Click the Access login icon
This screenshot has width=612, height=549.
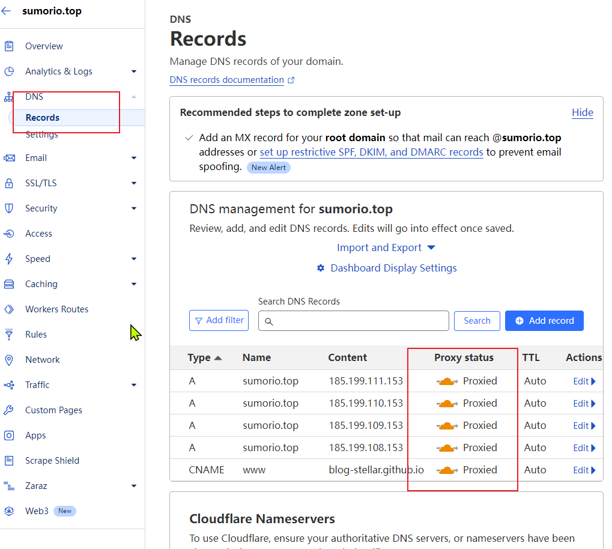[x=9, y=234]
